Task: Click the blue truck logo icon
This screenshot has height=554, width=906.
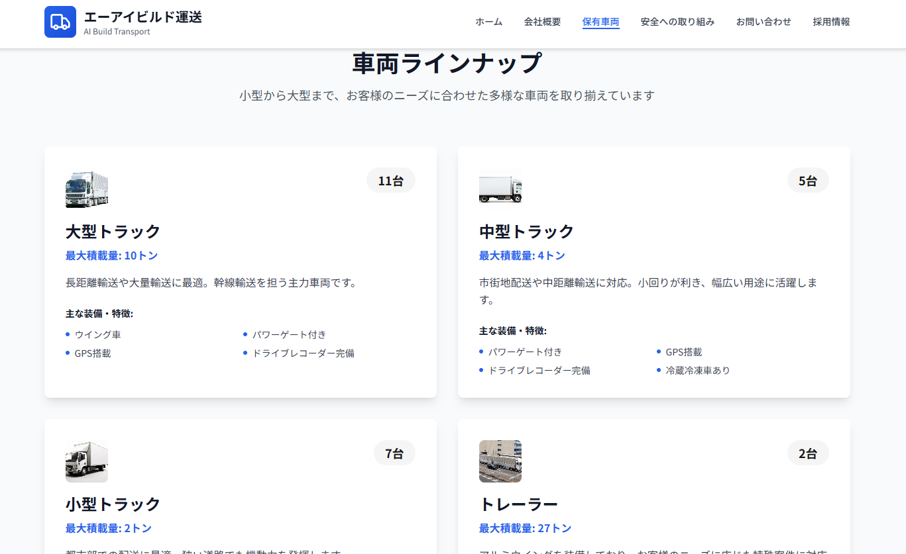Action: (x=60, y=22)
